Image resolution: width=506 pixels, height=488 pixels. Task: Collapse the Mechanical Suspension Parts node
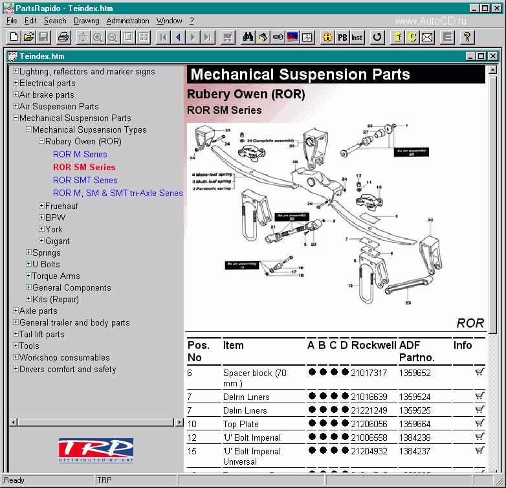pos(16,118)
